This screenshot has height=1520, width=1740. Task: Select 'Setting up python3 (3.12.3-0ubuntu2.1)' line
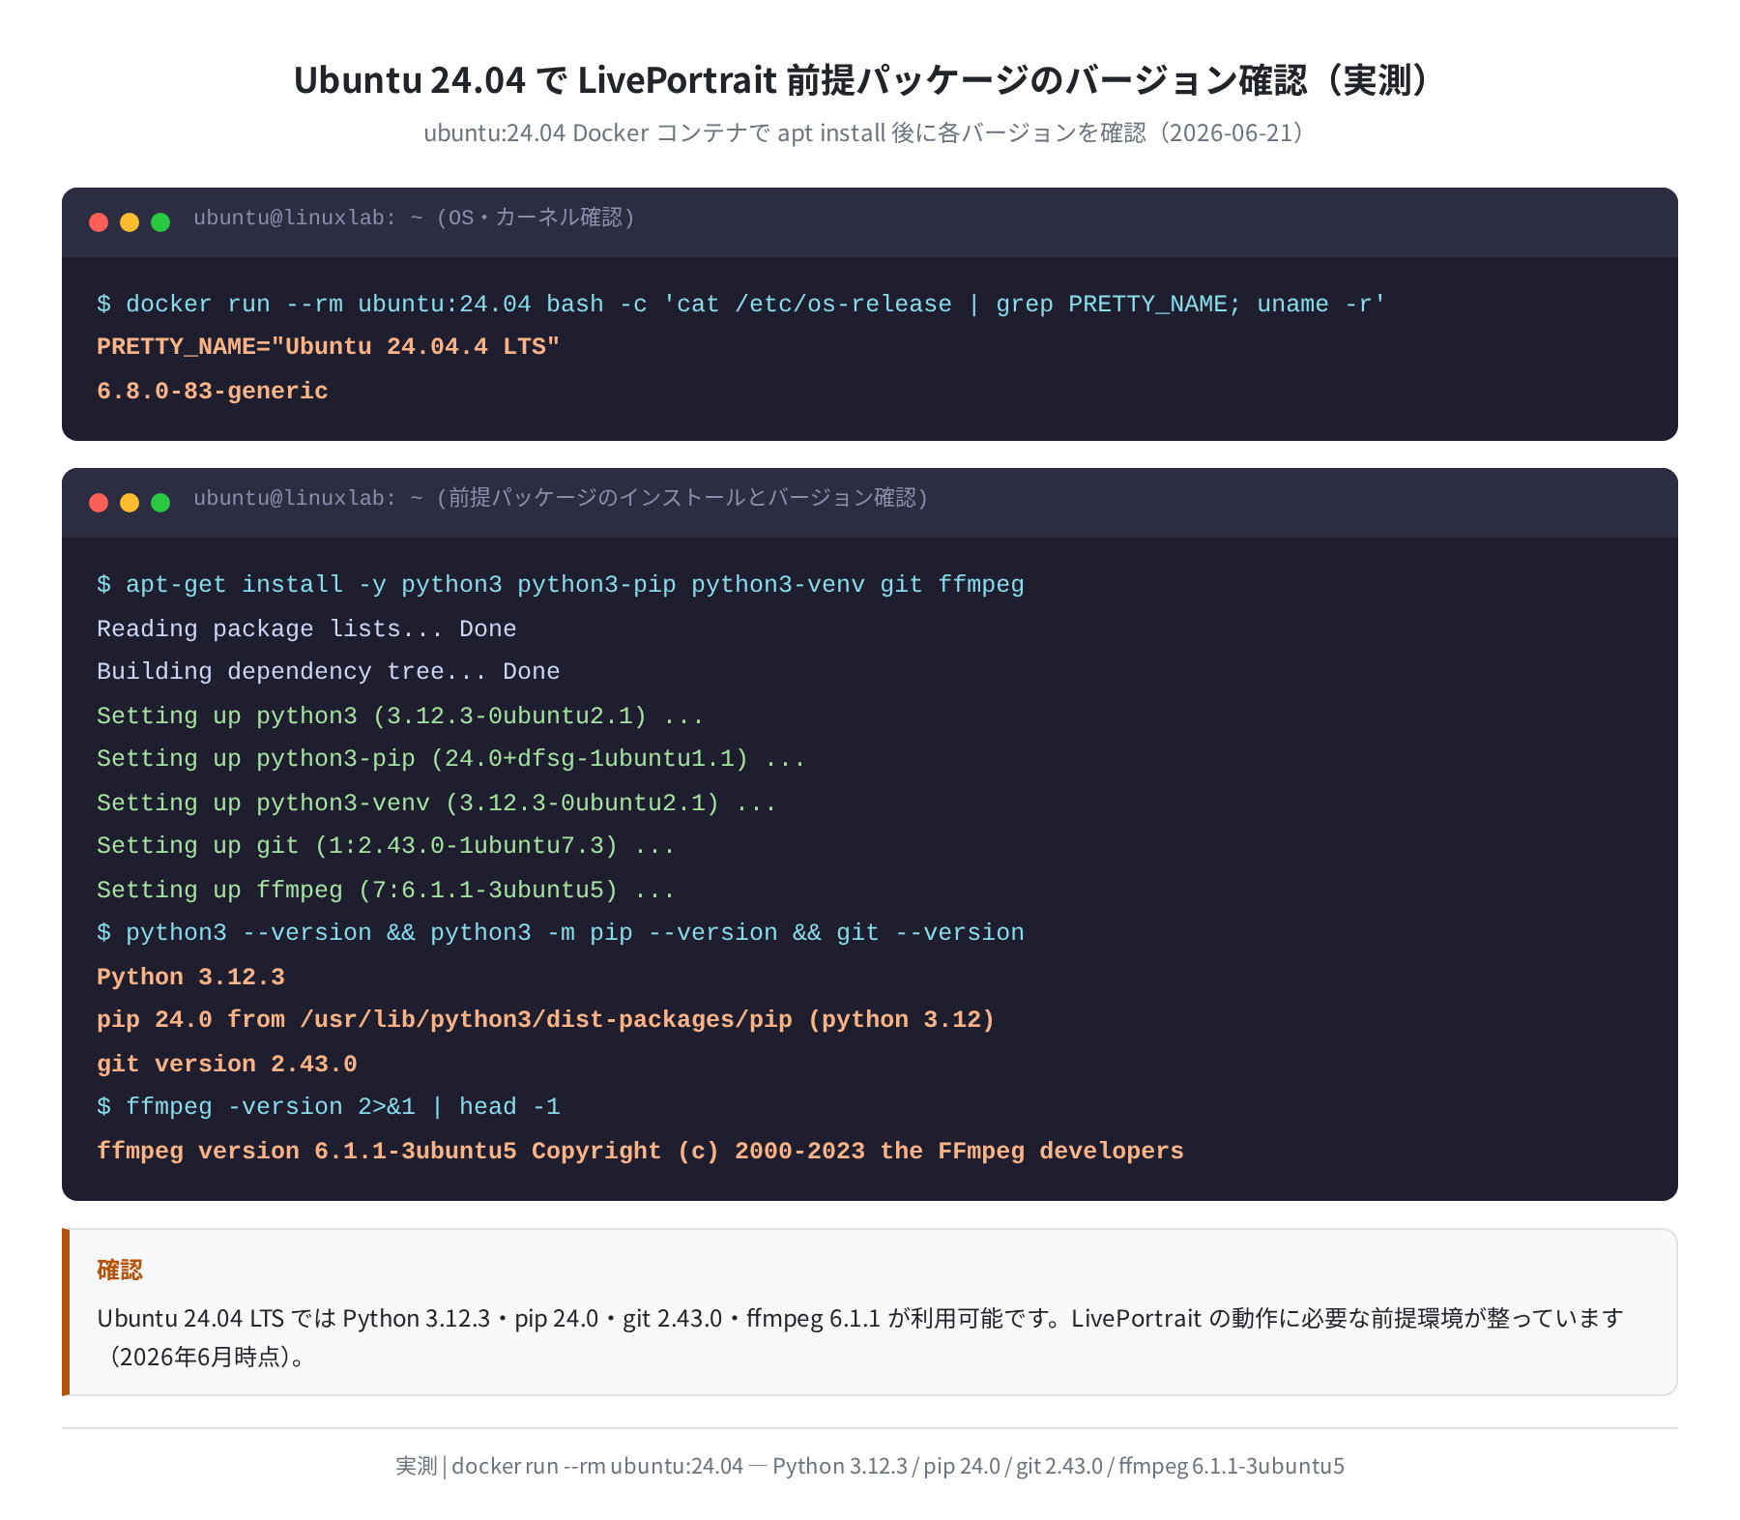[400, 716]
